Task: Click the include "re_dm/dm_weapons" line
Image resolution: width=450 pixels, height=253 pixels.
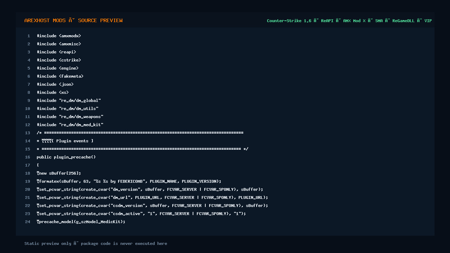Action: 70,117
